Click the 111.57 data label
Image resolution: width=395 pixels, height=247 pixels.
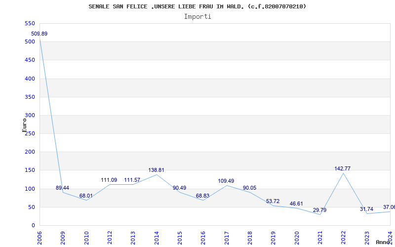(132, 180)
